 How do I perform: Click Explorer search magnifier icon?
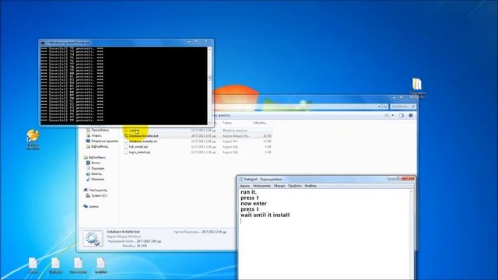click(413, 107)
